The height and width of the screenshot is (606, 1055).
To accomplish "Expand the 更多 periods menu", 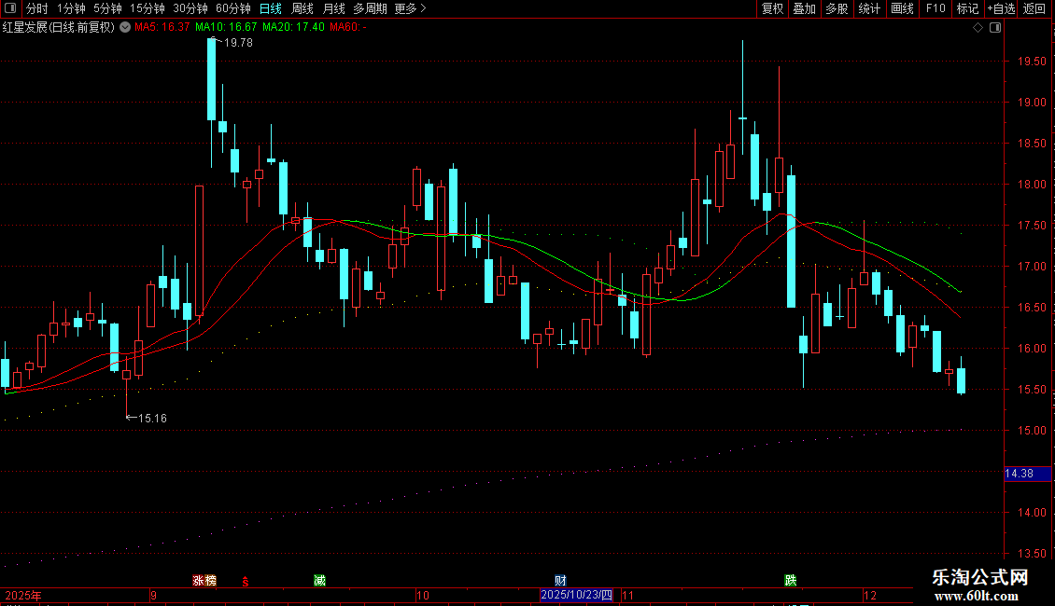I will point(411,8).
